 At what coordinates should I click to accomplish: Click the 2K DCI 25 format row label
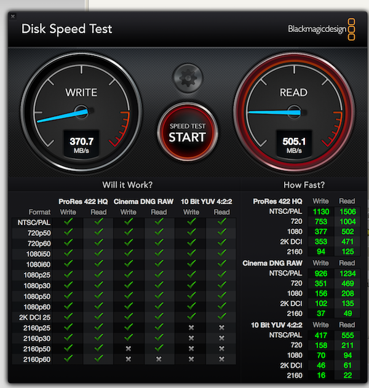click(x=34, y=317)
